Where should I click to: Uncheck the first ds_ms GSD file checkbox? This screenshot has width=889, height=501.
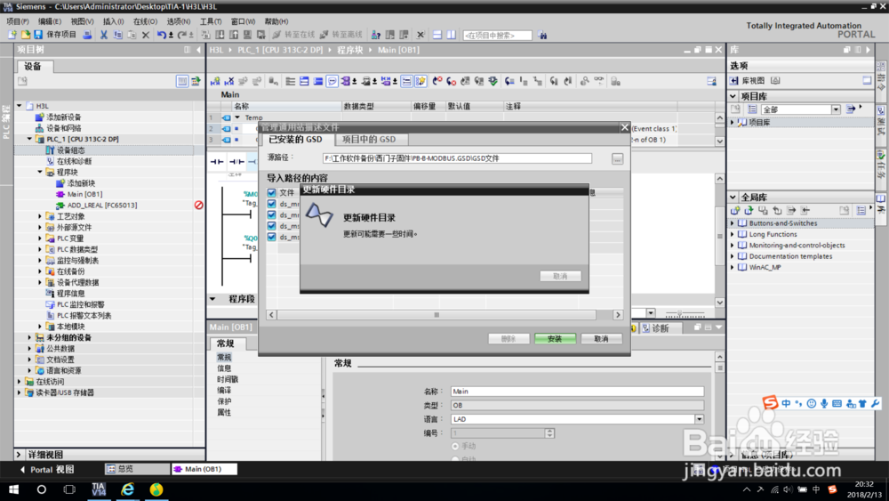(271, 226)
